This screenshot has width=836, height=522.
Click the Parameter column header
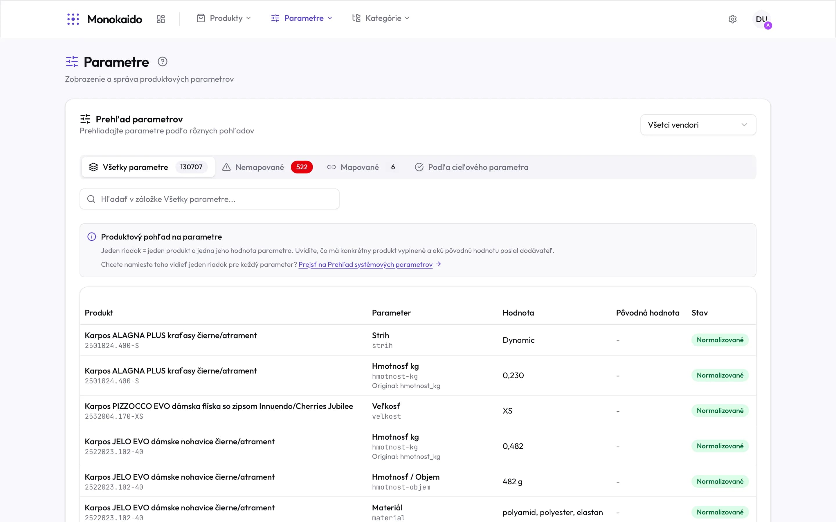point(391,313)
